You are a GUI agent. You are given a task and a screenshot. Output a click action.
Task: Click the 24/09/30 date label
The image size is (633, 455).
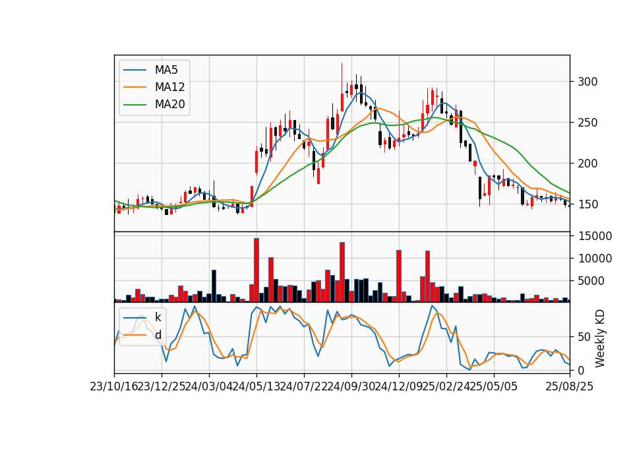click(x=351, y=386)
